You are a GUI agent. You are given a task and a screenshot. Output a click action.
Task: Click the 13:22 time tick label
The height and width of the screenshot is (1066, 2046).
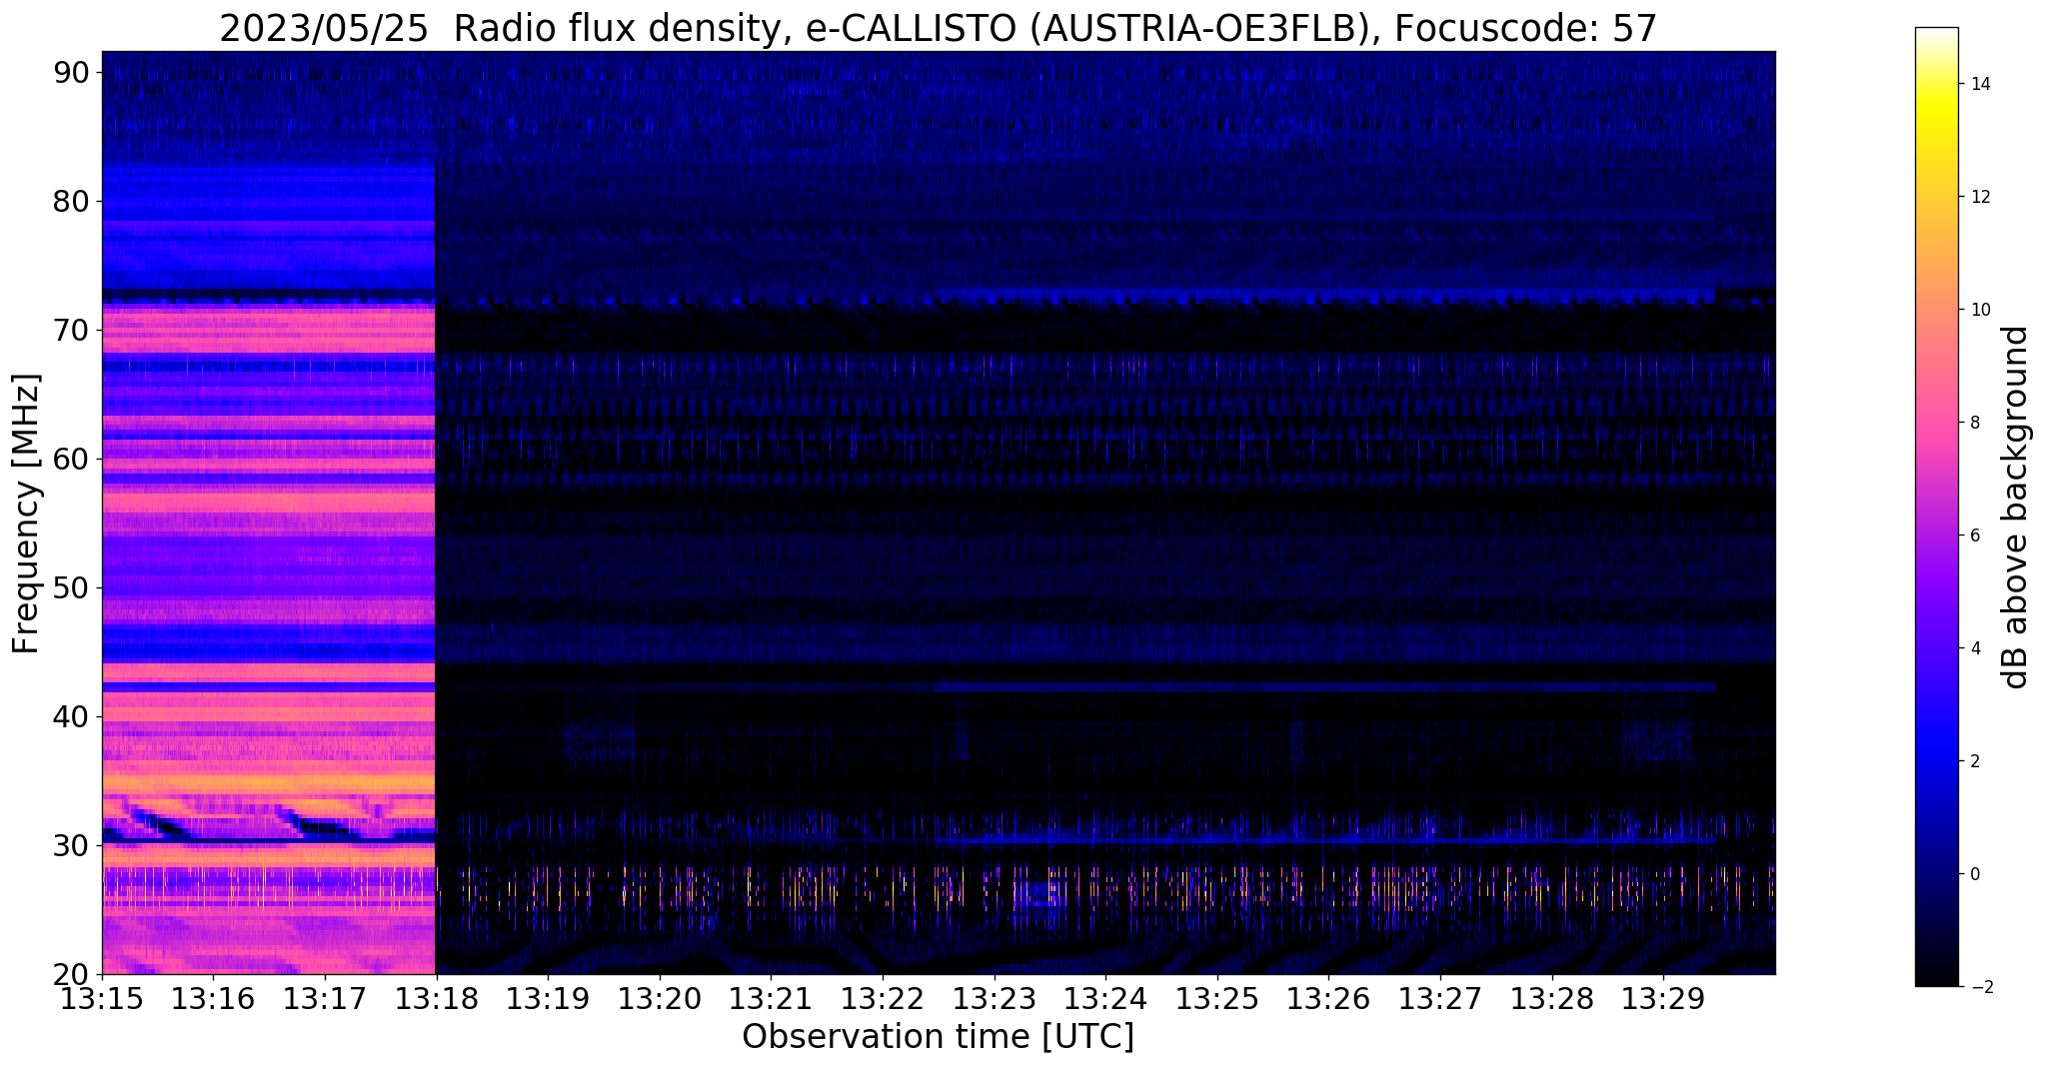pyautogui.click(x=883, y=999)
